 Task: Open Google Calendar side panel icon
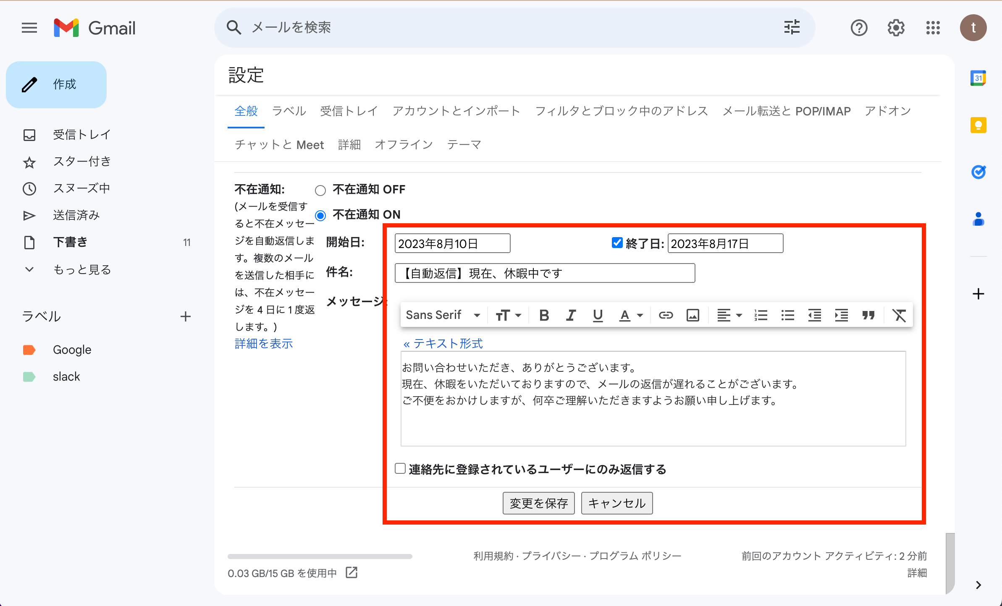978,78
